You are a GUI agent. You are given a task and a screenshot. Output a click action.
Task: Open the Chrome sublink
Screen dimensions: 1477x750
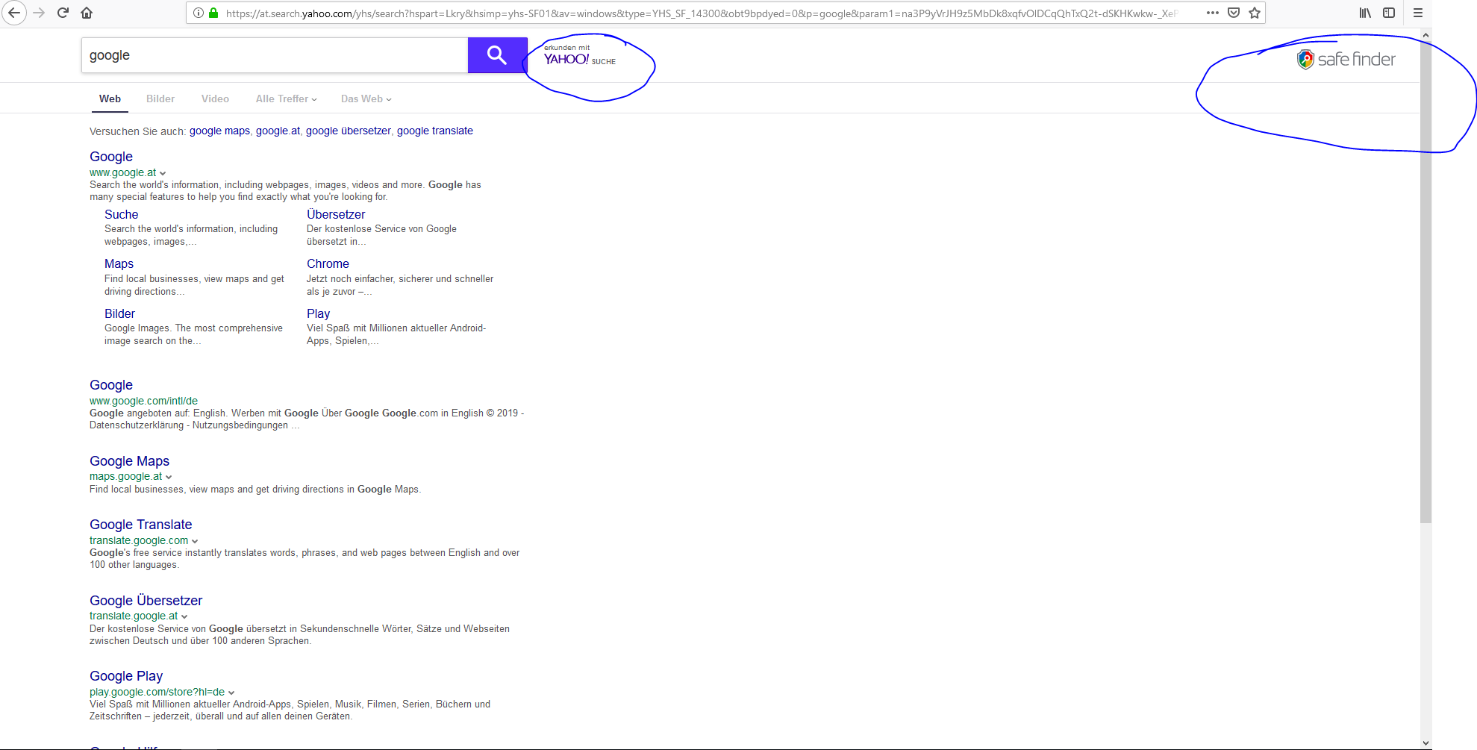[x=328, y=263]
